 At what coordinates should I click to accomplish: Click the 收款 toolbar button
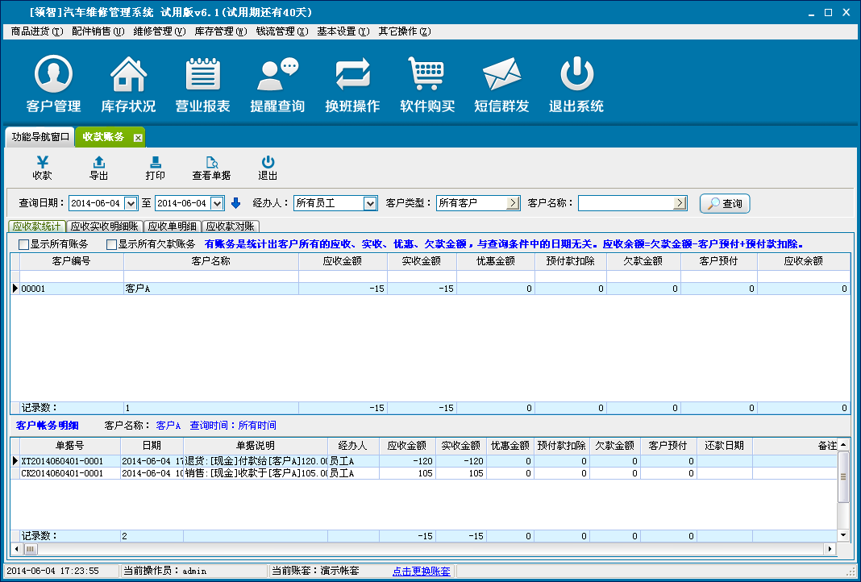42,168
